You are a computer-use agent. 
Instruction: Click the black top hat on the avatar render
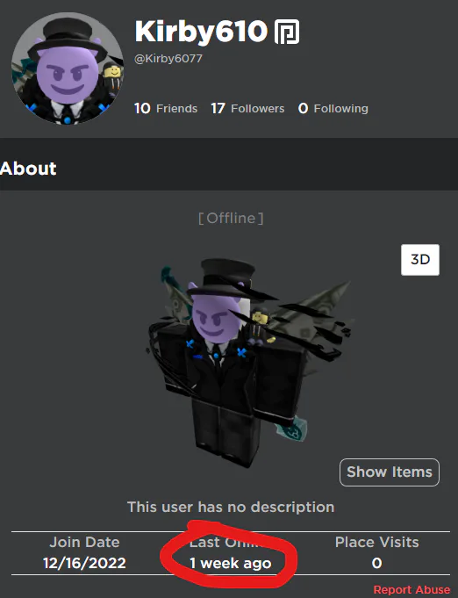coord(225,277)
